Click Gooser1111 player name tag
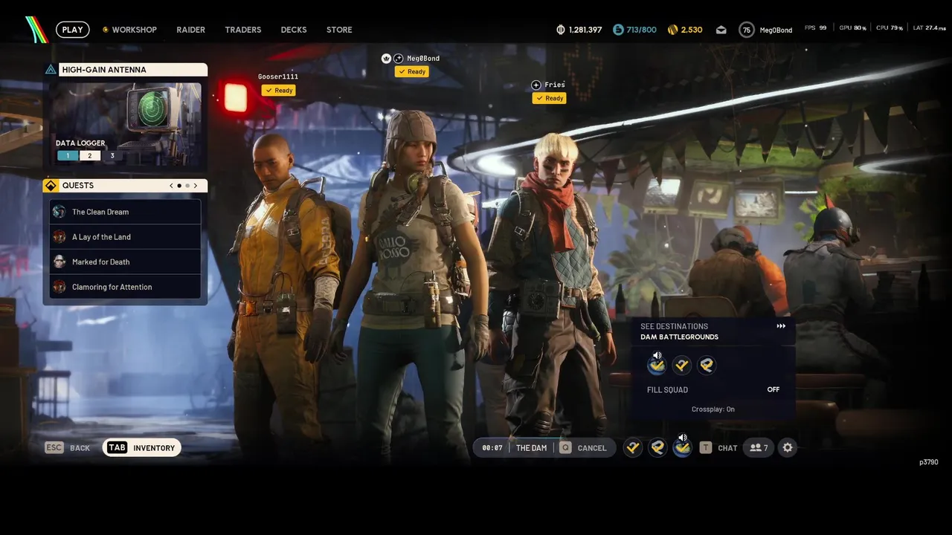The image size is (952, 535). point(278,77)
